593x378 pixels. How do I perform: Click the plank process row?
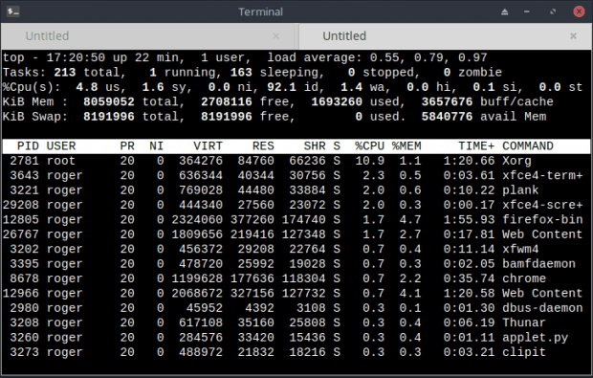(x=296, y=190)
